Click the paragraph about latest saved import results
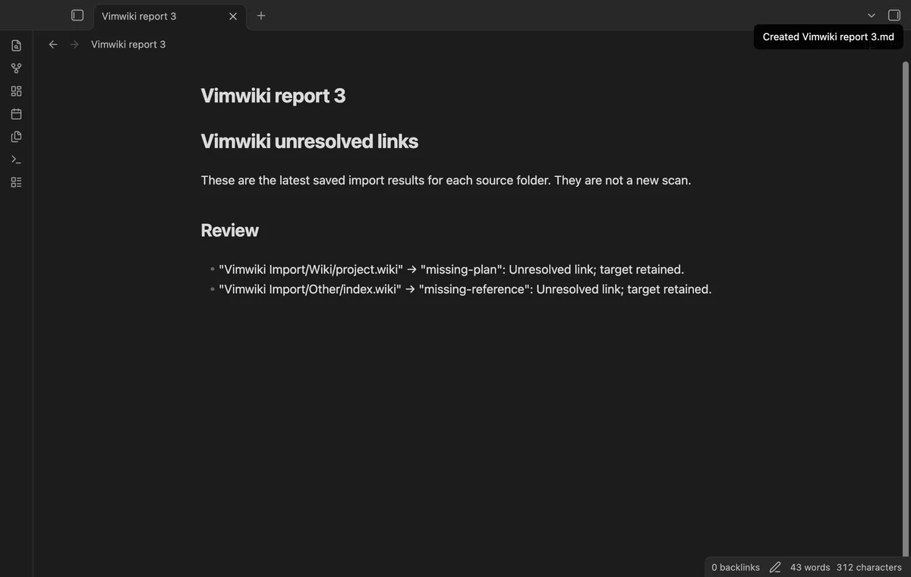Screen dimensions: 911x577 (446, 181)
